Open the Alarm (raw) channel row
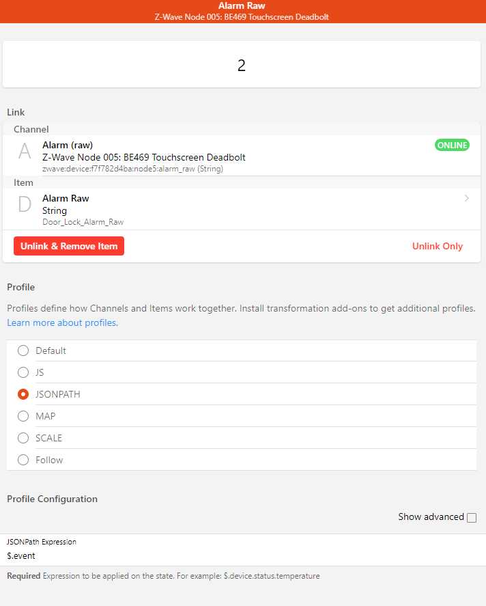 pos(205,156)
